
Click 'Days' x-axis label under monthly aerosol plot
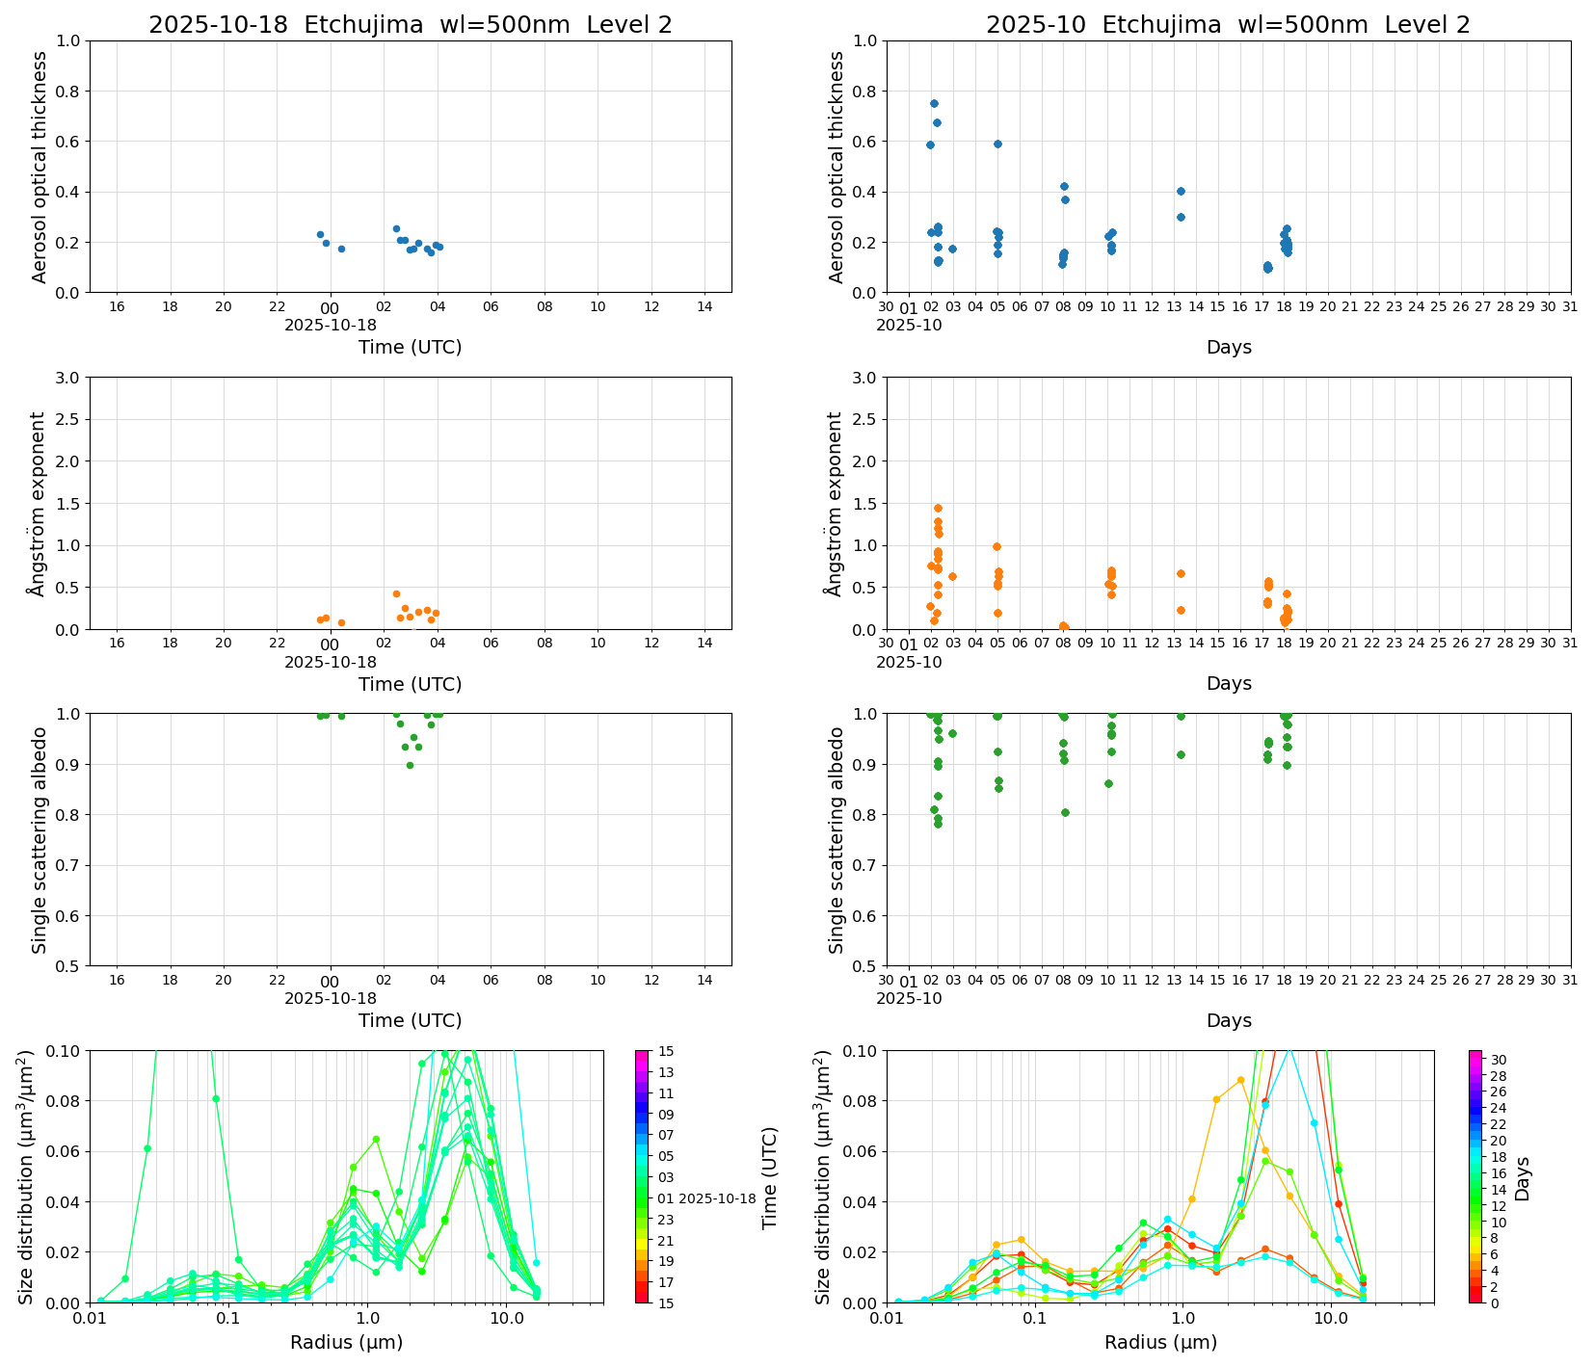pos(1228,347)
